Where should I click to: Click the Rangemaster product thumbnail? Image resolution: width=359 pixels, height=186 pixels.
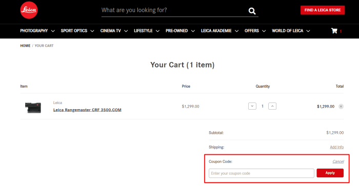tap(33, 107)
